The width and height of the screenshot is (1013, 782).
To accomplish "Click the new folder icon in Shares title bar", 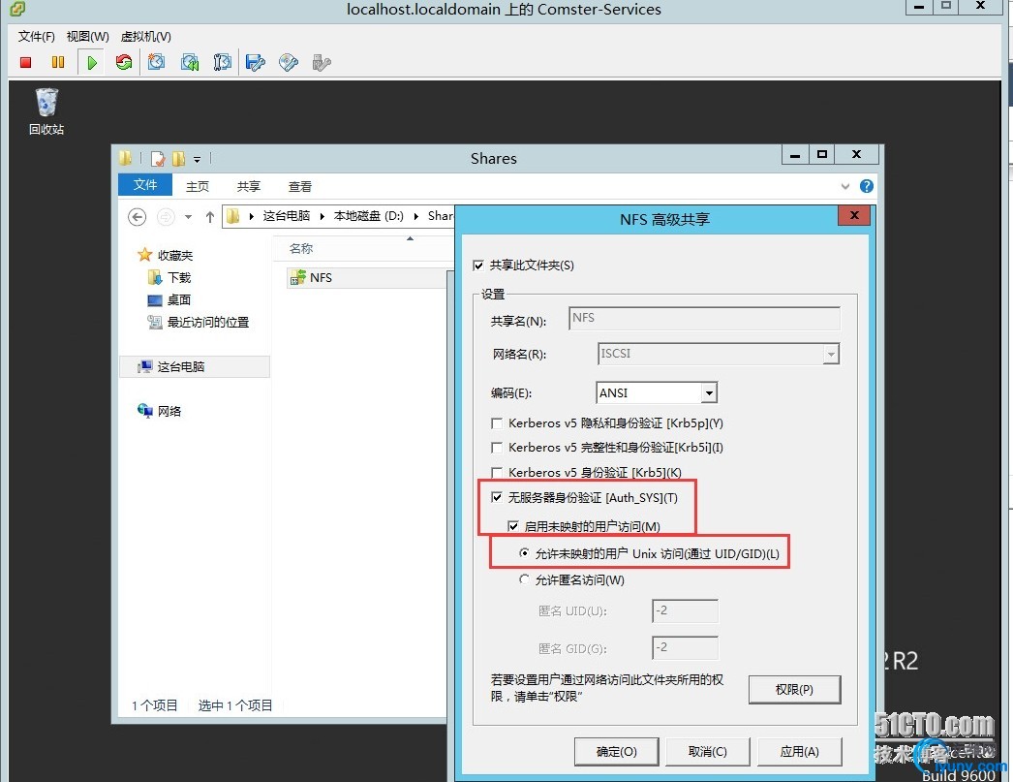I will coord(178,158).
